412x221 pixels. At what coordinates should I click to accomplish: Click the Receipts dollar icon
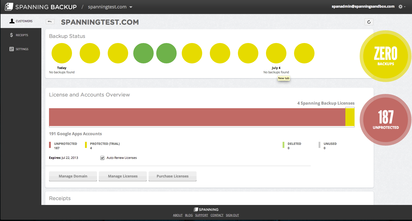tap(11, 35)
